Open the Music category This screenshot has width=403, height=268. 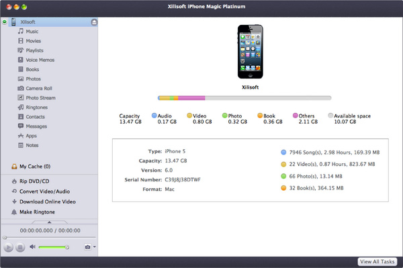point(32,32)
